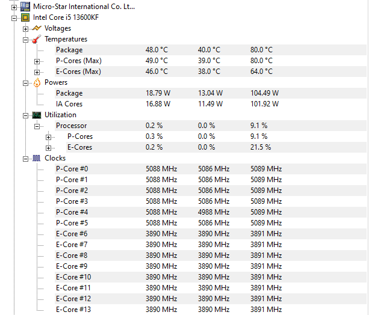The image size is (369, 315).
Task: Select the Package temperature row
Action: pos(211,50)
